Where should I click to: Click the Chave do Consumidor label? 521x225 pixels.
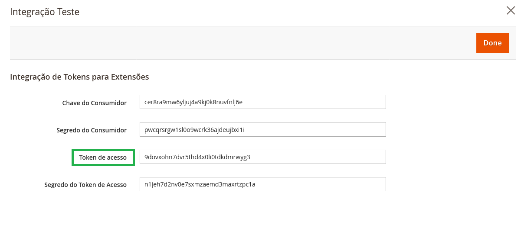[95, 103]
